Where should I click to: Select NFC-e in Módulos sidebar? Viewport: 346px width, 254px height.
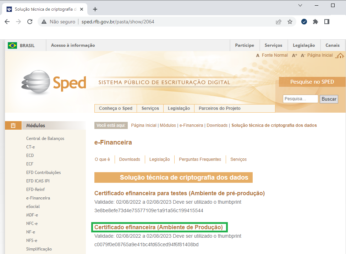tap(32, 224)
